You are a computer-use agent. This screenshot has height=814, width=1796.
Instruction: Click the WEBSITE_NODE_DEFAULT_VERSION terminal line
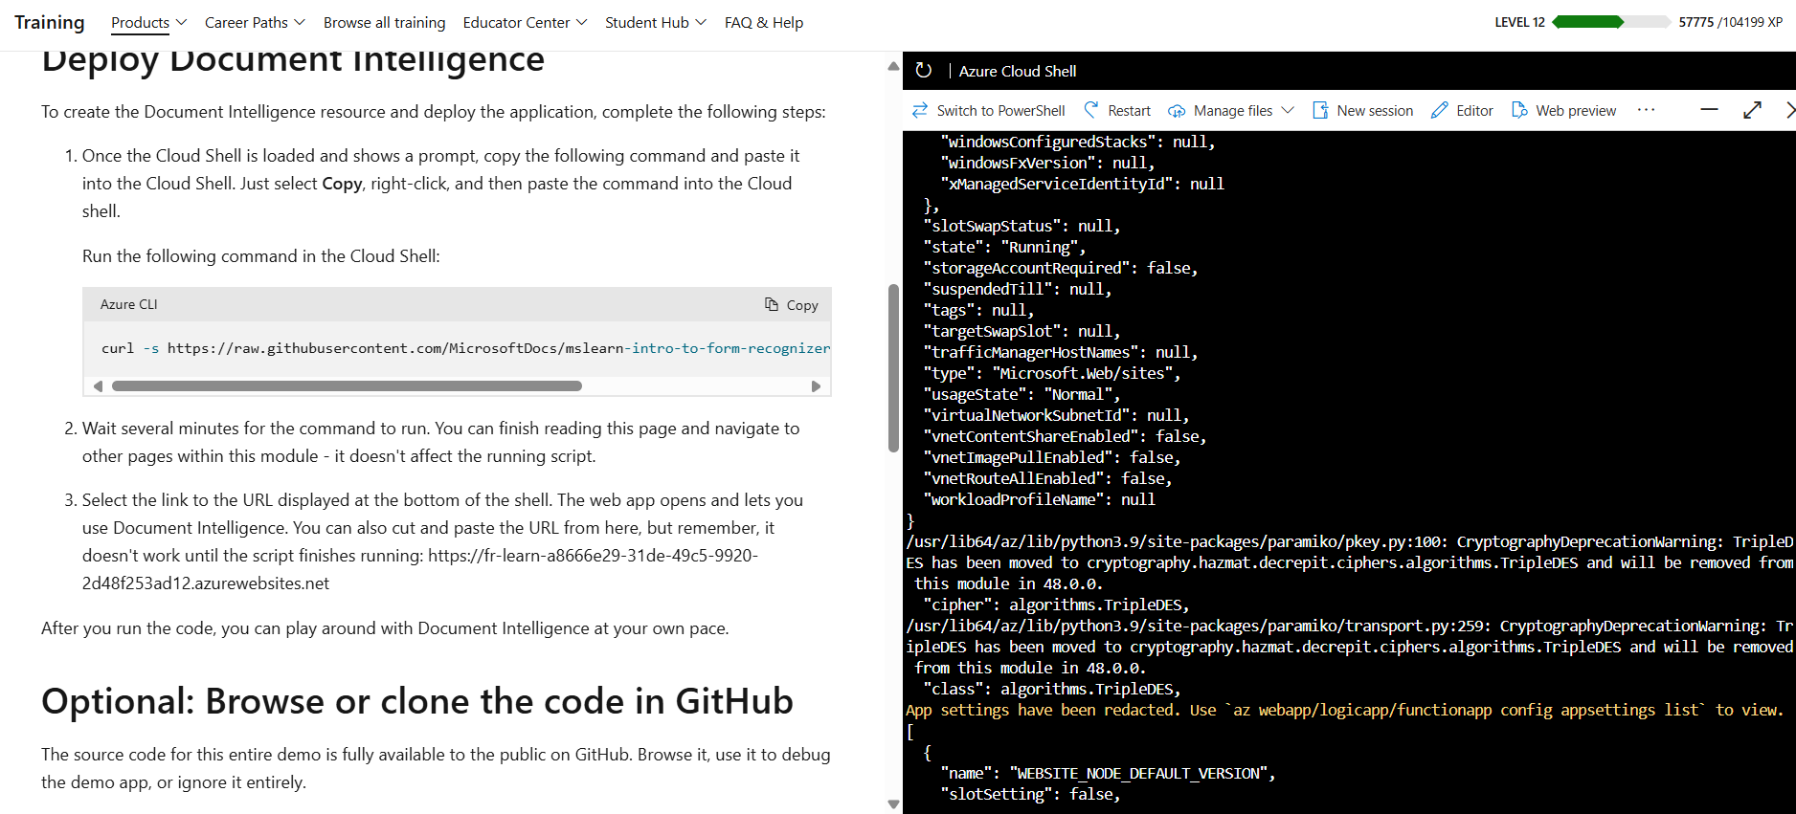click(1108, 773)
